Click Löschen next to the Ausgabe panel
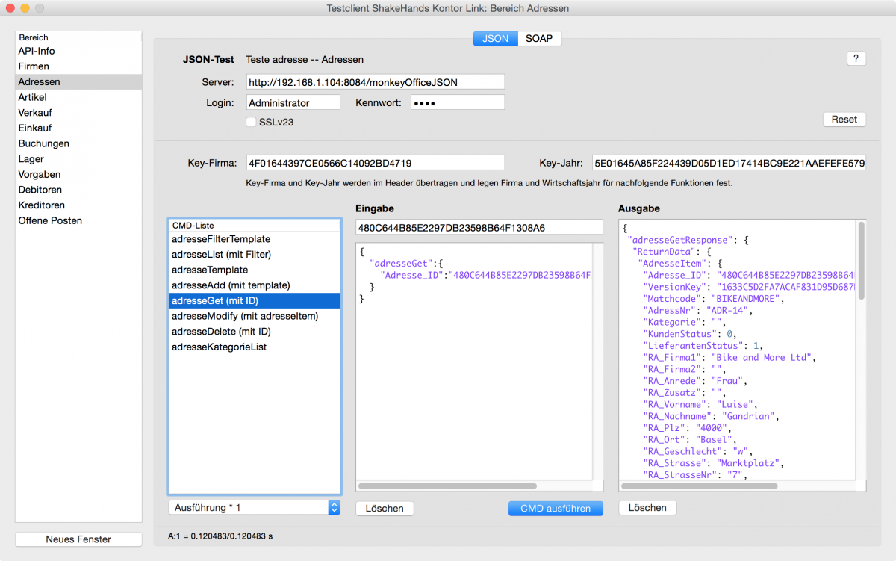This screenshot has height=561, width=896. [647, 508]
